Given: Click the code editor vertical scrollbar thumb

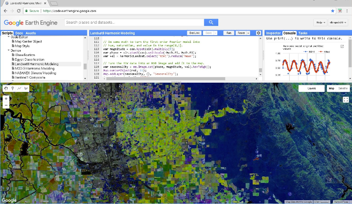Looking at the screenshot, I should 260,70.
